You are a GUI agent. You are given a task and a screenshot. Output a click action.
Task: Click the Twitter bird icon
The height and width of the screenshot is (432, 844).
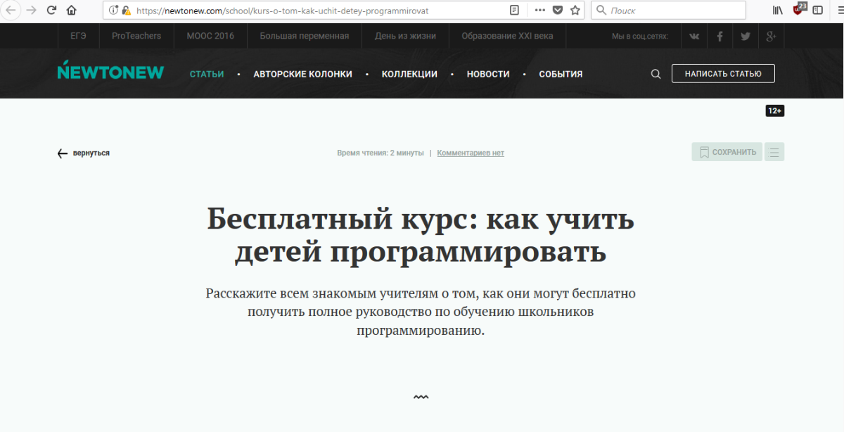tap(746, 37)
